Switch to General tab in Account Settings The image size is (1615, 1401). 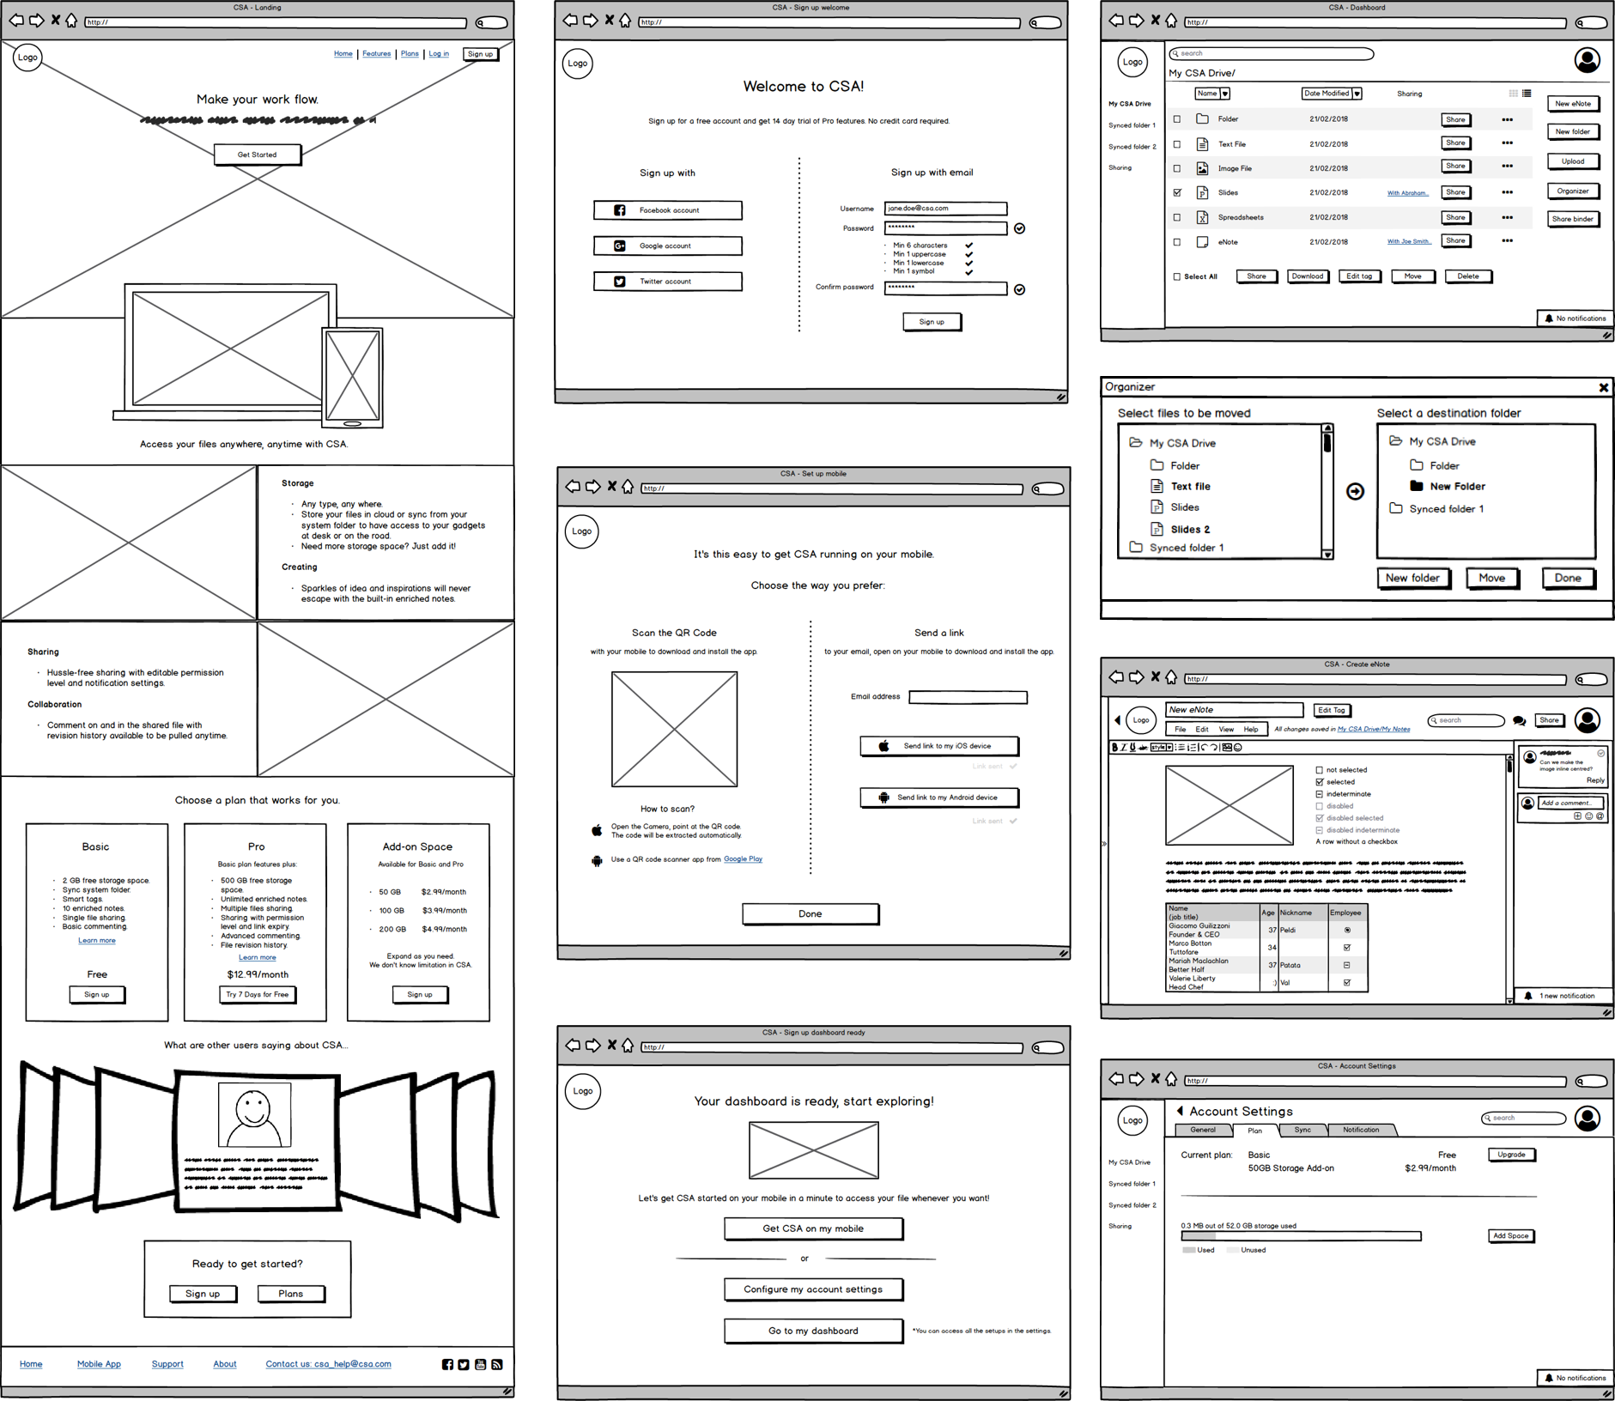point(1202,1130)
